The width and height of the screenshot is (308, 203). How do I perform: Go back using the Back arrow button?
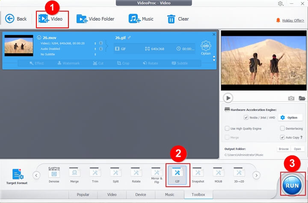(16, 19)
